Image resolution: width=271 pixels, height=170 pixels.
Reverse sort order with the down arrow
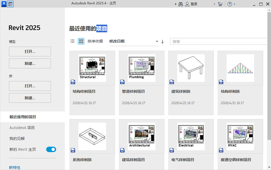(163, 42)
